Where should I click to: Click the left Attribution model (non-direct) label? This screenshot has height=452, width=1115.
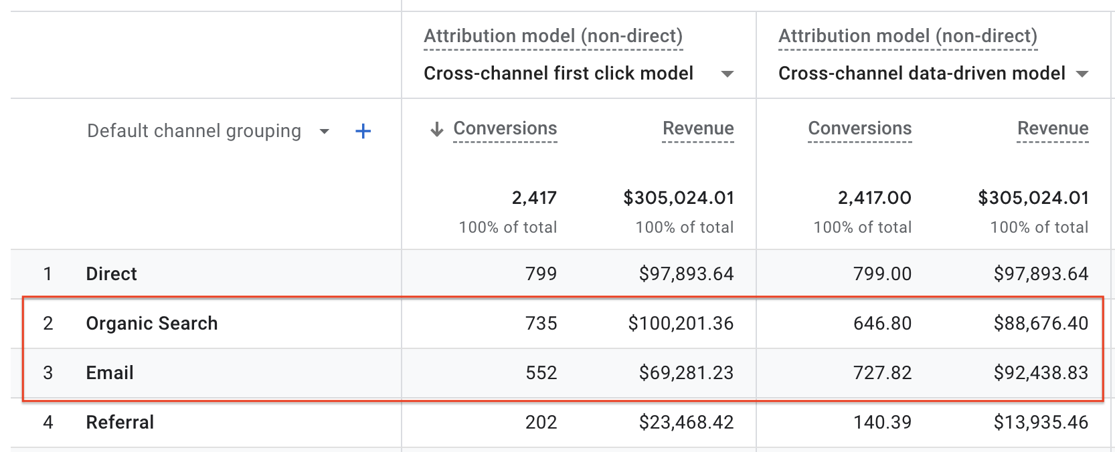(x=553, y=36)
